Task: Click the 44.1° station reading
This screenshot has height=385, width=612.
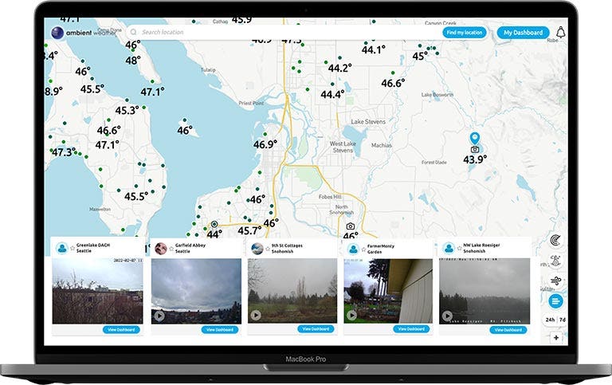Action: pos(374,49)
